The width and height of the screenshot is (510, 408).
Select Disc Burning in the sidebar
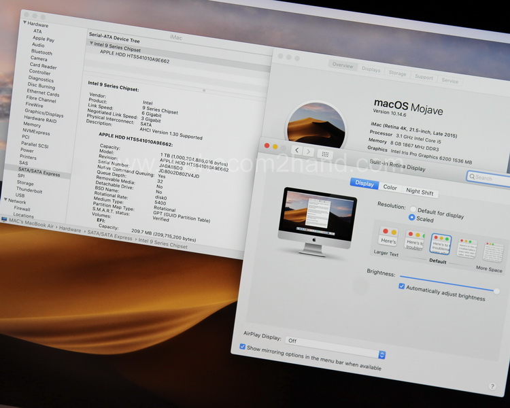coord(41,86)
